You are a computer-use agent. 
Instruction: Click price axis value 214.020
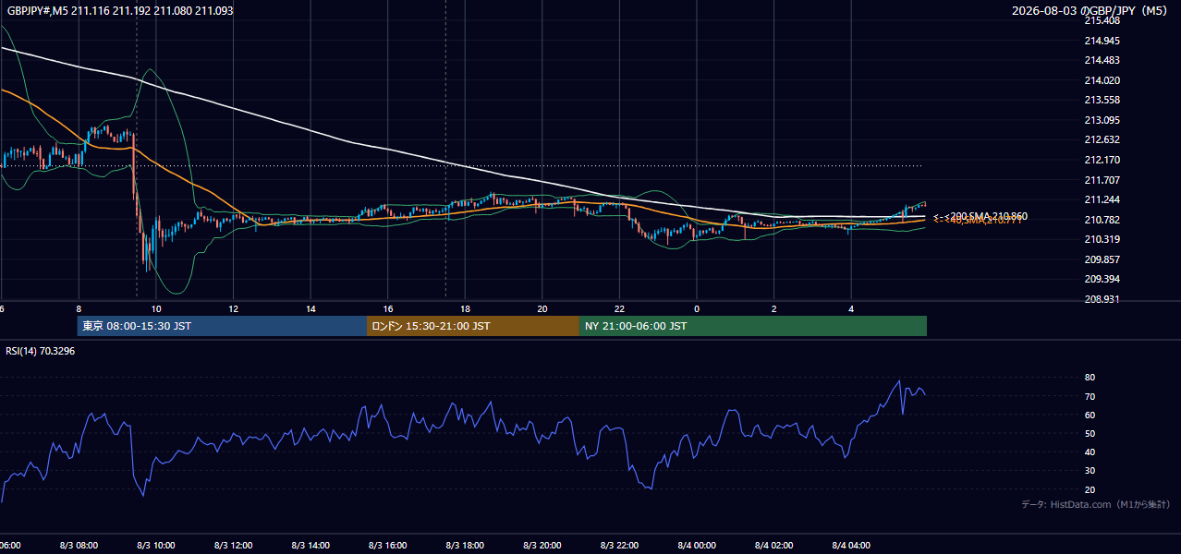click(x=1102, y=80)
